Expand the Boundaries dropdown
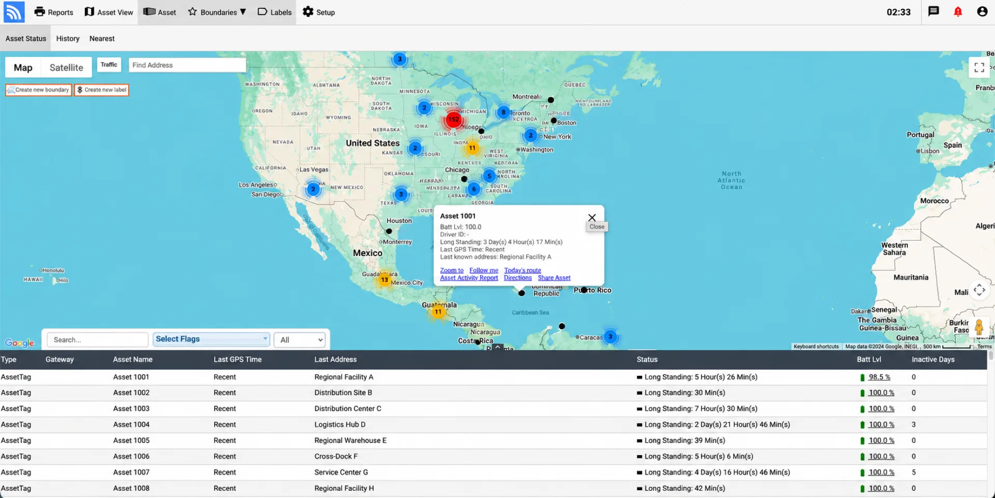This screenshot has height=498, width=995. (x=217, y=12)
